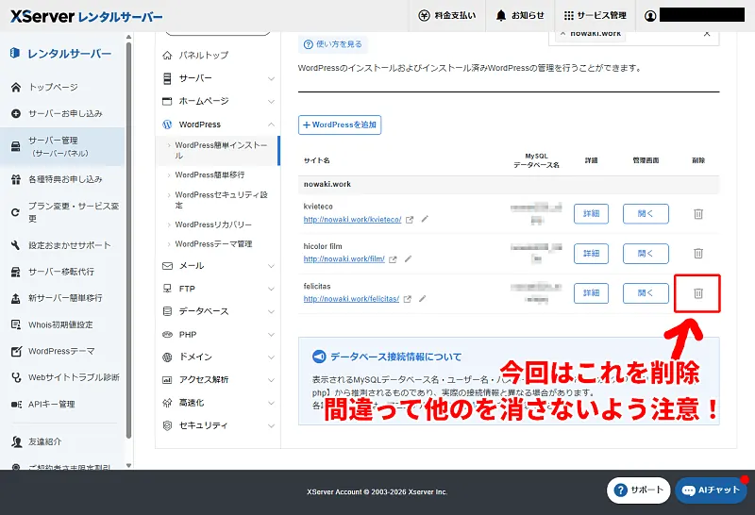Open プラン変更・サービス変更
This screenshot has width=755, height=515.
64,212
